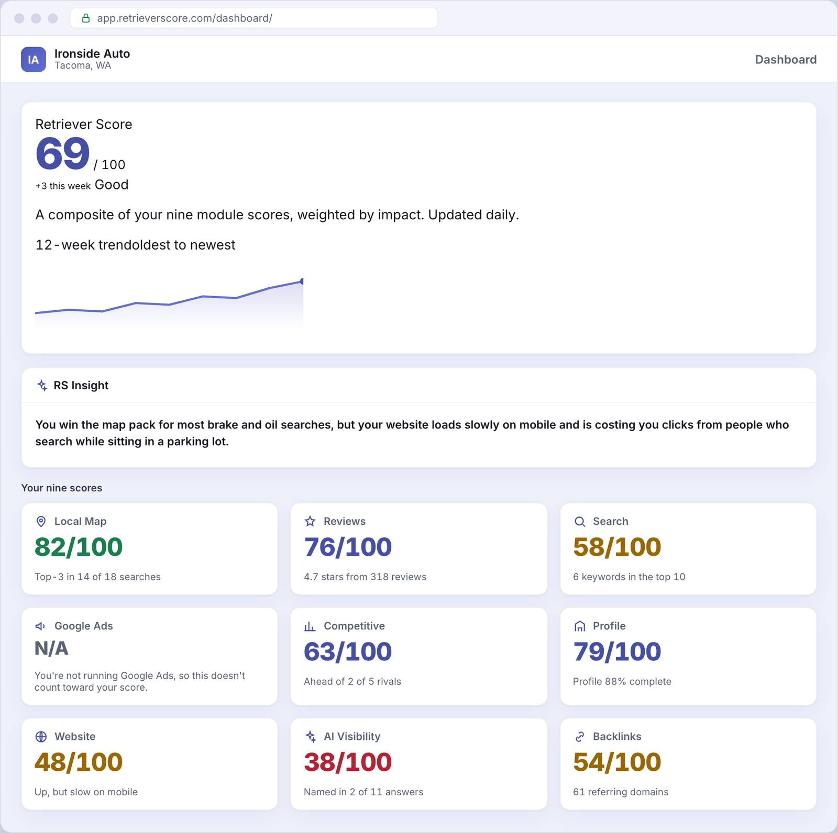The width and height of the screenshot is (838, 833).
Task: Click the N/A Google Ads value
Action: point(51,649)
